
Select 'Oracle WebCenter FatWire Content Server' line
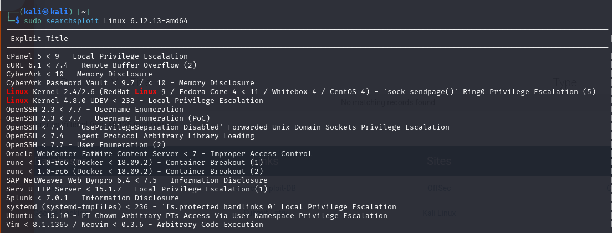click(x=159, y=153)
